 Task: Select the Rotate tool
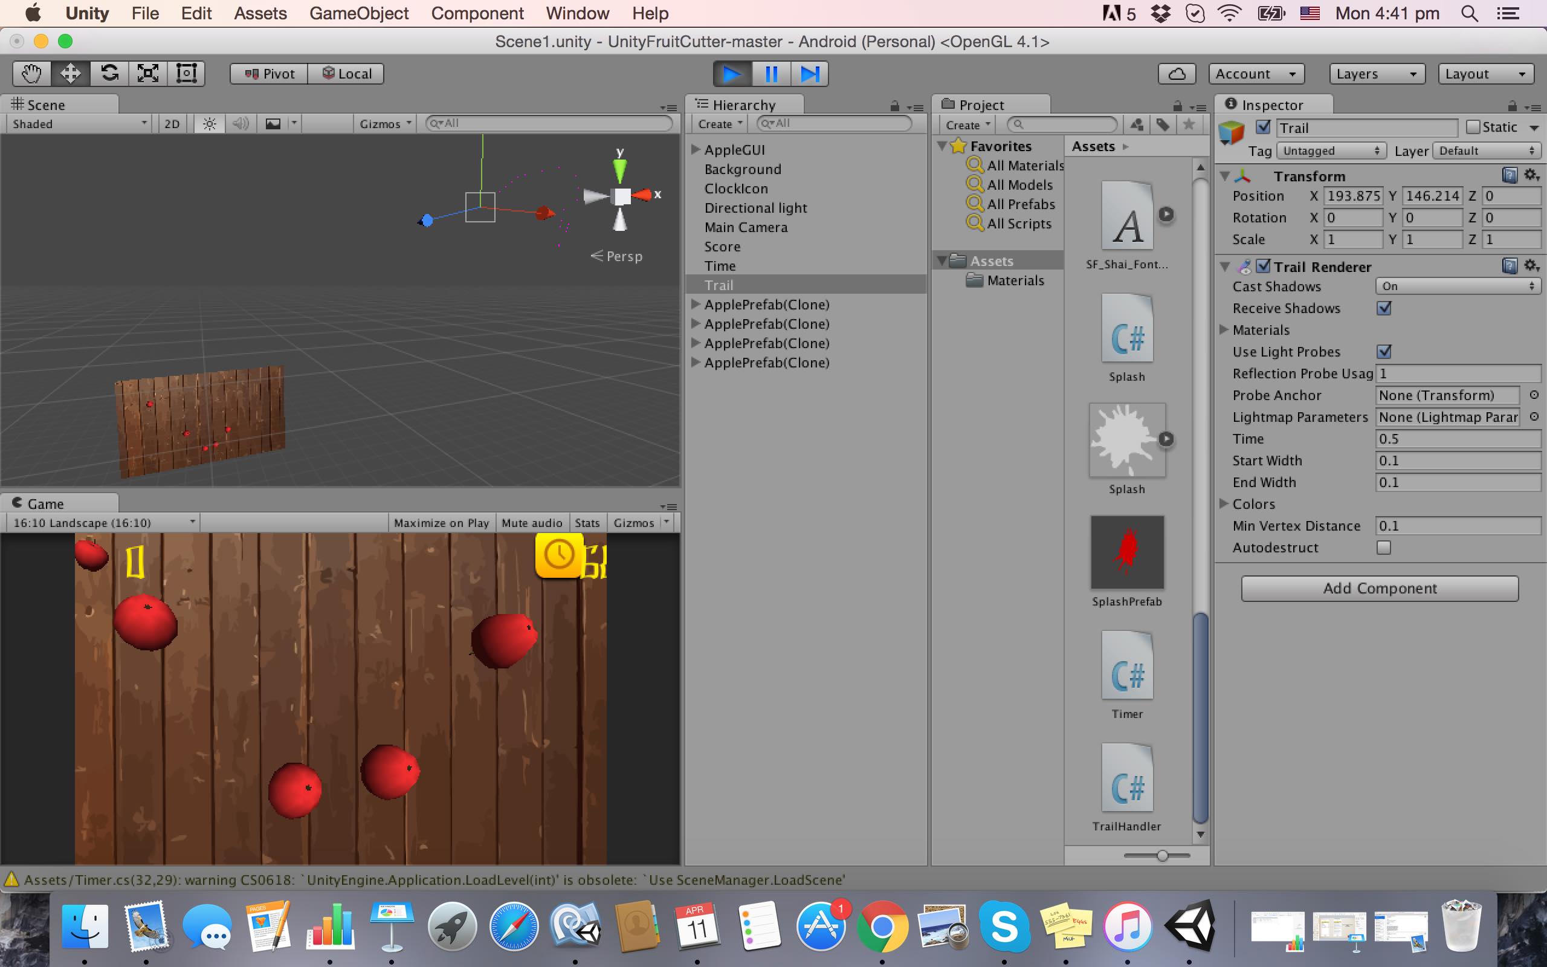click(109, 74)
